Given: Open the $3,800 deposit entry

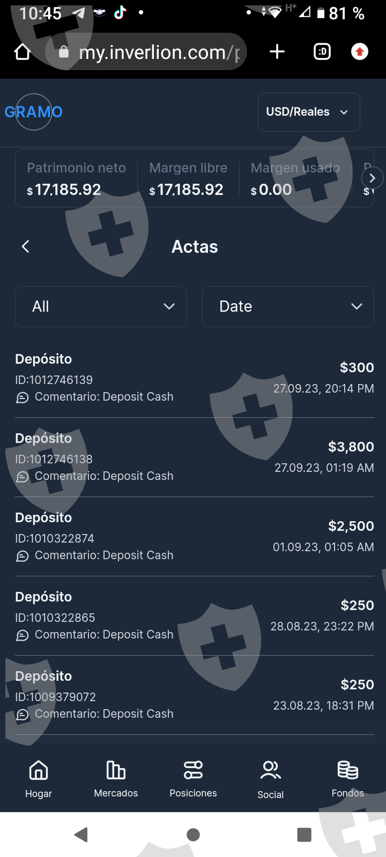Looking at the screenshot, I should [x=194, y=457].
